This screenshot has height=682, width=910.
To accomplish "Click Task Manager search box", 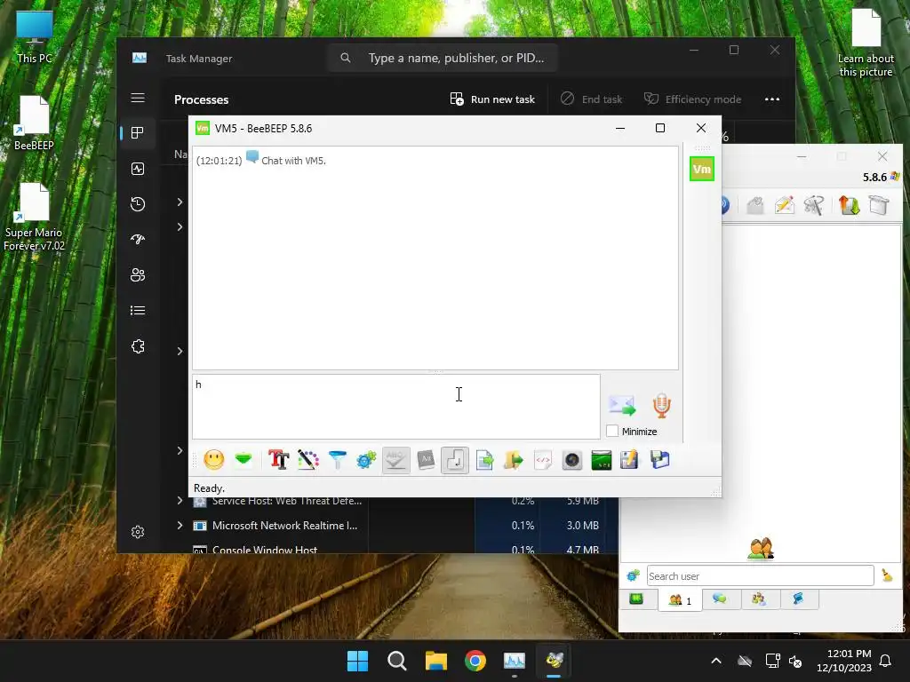I will [x=443, y=58].
